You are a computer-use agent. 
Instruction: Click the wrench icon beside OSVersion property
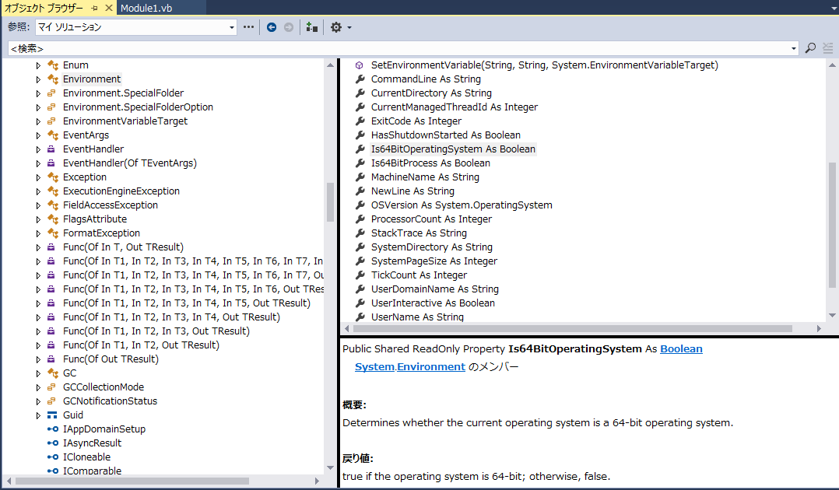click(360, 205)
